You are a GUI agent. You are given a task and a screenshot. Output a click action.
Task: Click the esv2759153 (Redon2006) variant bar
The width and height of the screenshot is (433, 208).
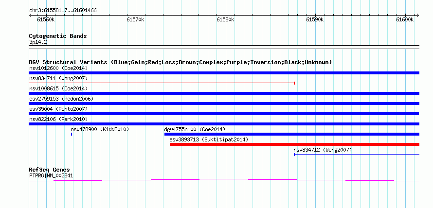[224, 104]
